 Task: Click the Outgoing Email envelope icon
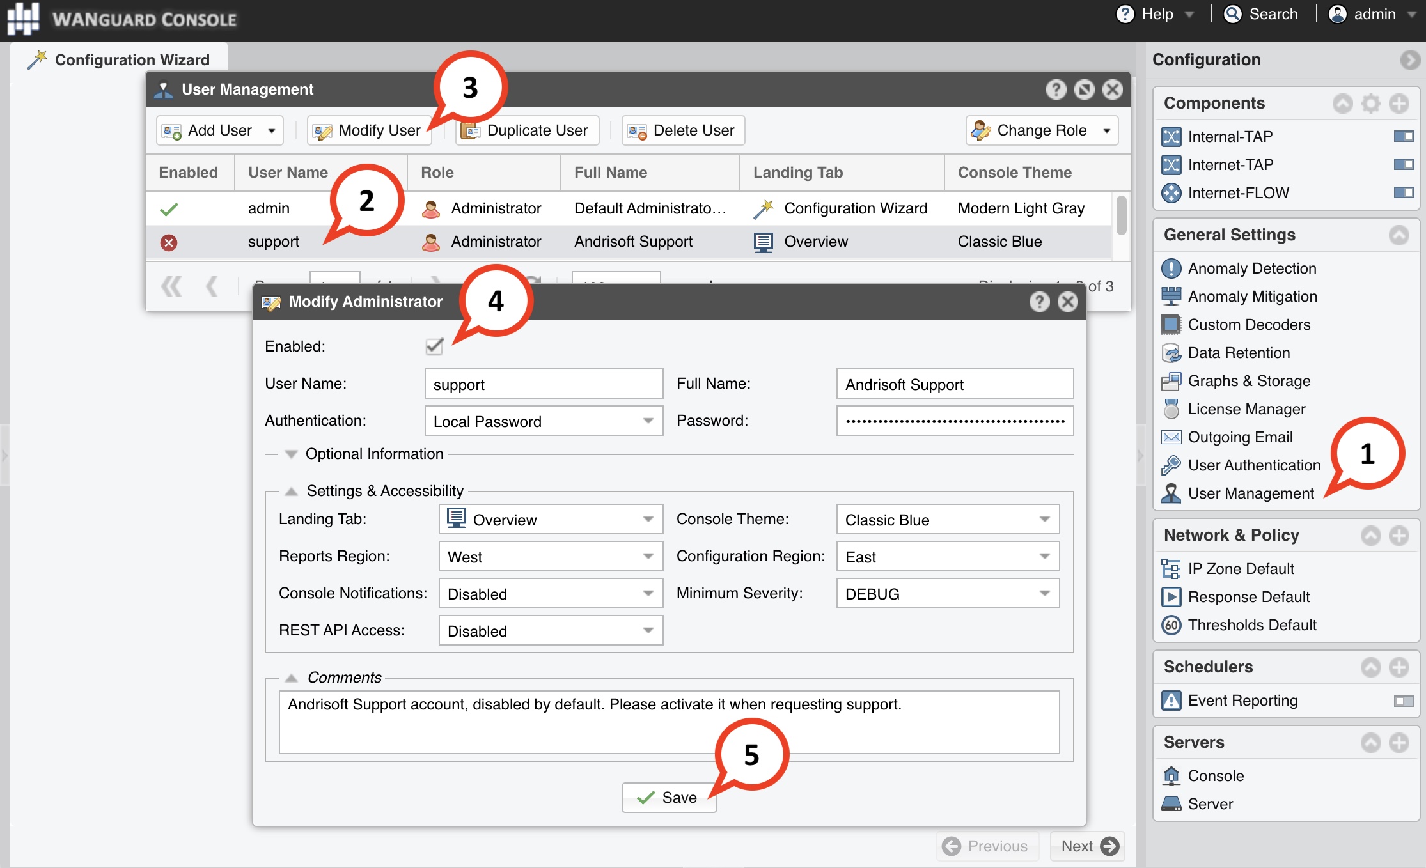(x=1171, y=437)
